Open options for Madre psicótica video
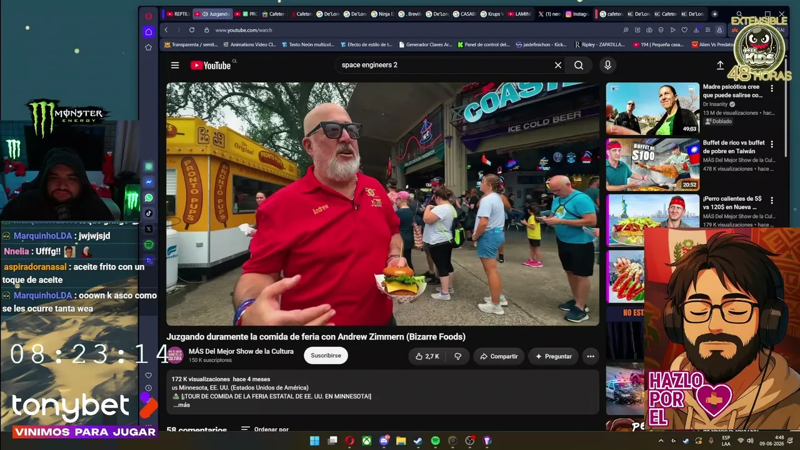 [x=772, y=89]
